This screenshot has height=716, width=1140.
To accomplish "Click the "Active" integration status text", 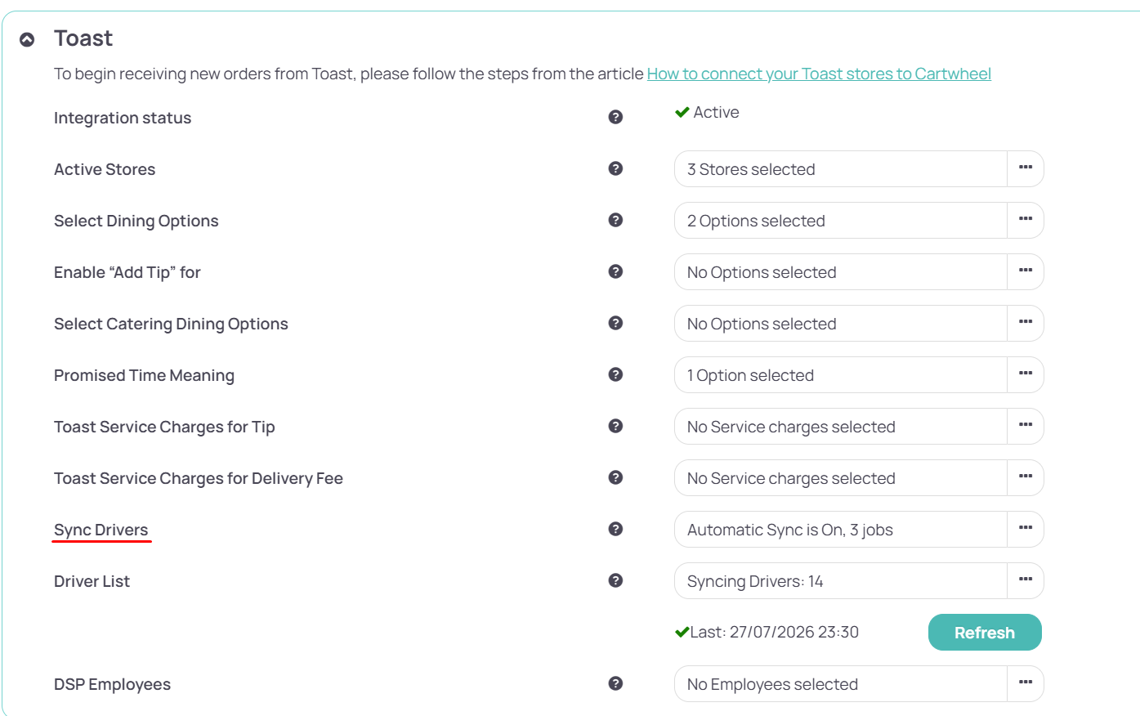I will click(x=716, y=112).
